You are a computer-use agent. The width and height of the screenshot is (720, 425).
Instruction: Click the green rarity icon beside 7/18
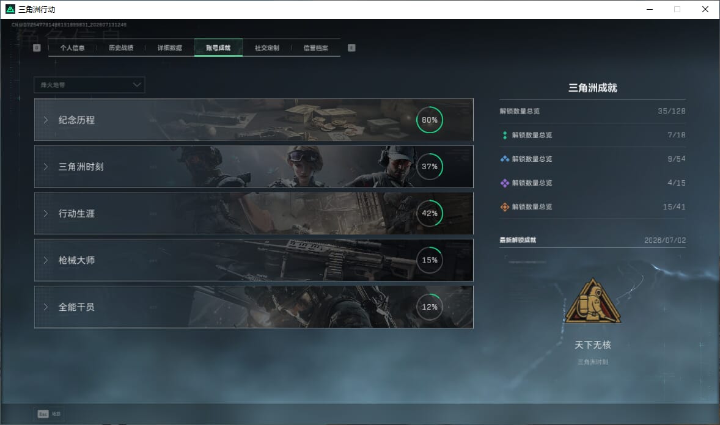[x=505, y=135]
